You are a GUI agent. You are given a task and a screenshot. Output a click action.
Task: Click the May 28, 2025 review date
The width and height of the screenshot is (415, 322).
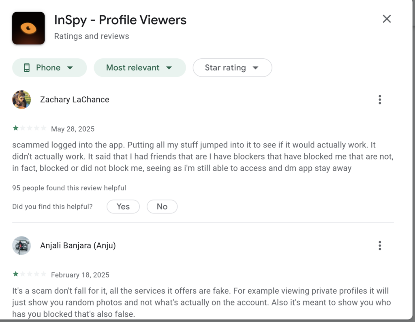point(73,129)
